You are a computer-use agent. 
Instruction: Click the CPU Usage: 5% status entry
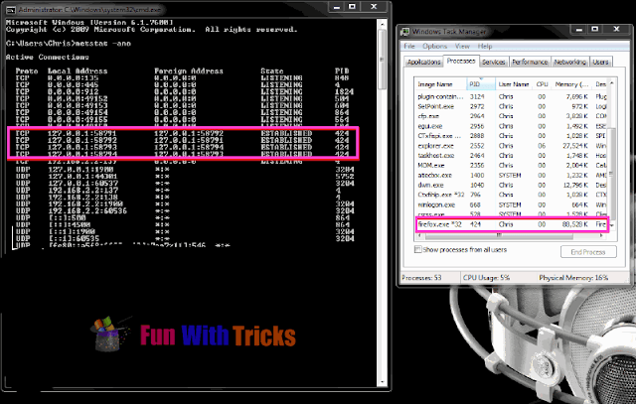[x=486, y=278]
